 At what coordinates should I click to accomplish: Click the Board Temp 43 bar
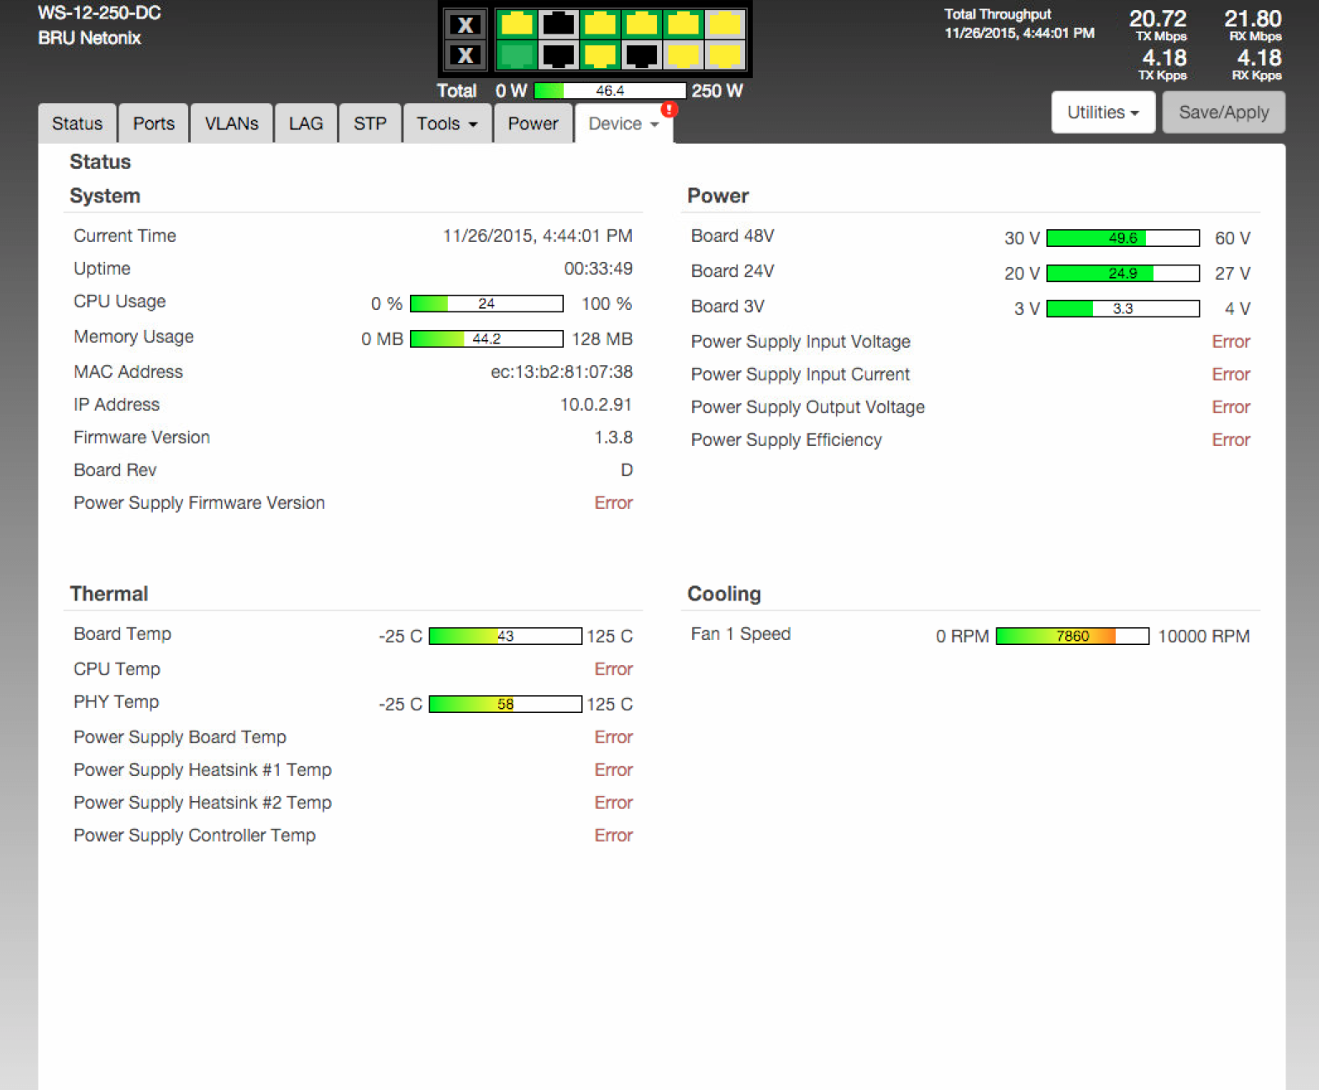(x=505, y=636)
